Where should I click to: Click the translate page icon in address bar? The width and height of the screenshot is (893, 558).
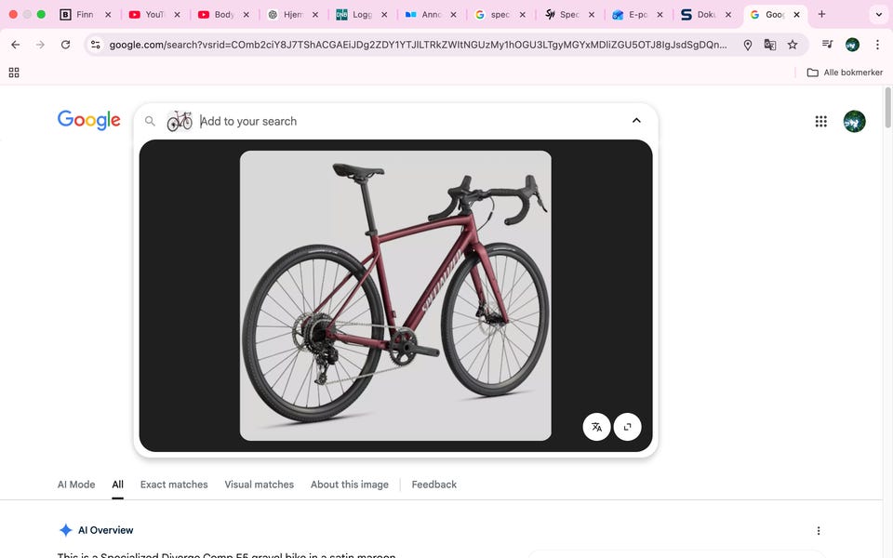(x=770, y=45)
